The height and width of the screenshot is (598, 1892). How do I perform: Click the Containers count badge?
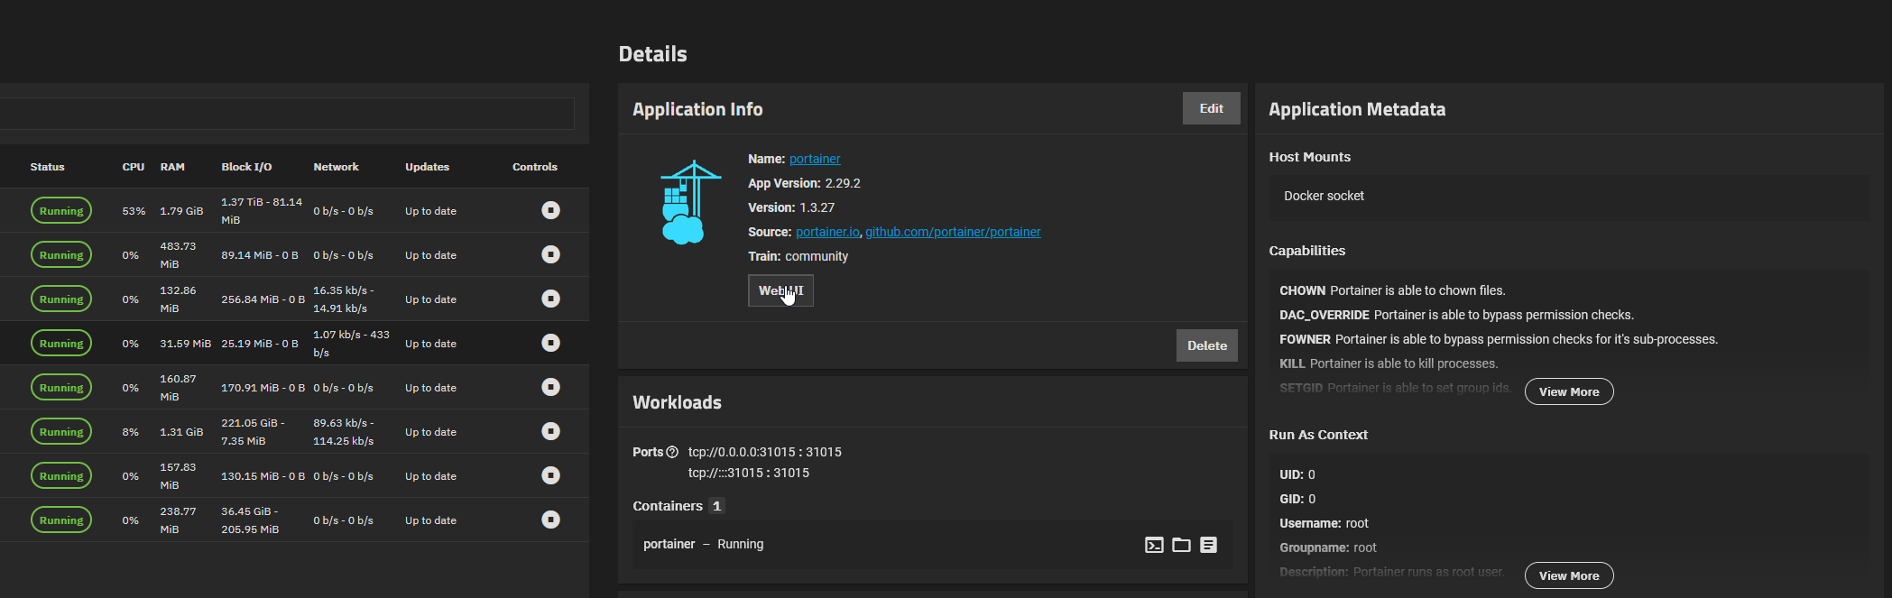[x=716, y=506]
